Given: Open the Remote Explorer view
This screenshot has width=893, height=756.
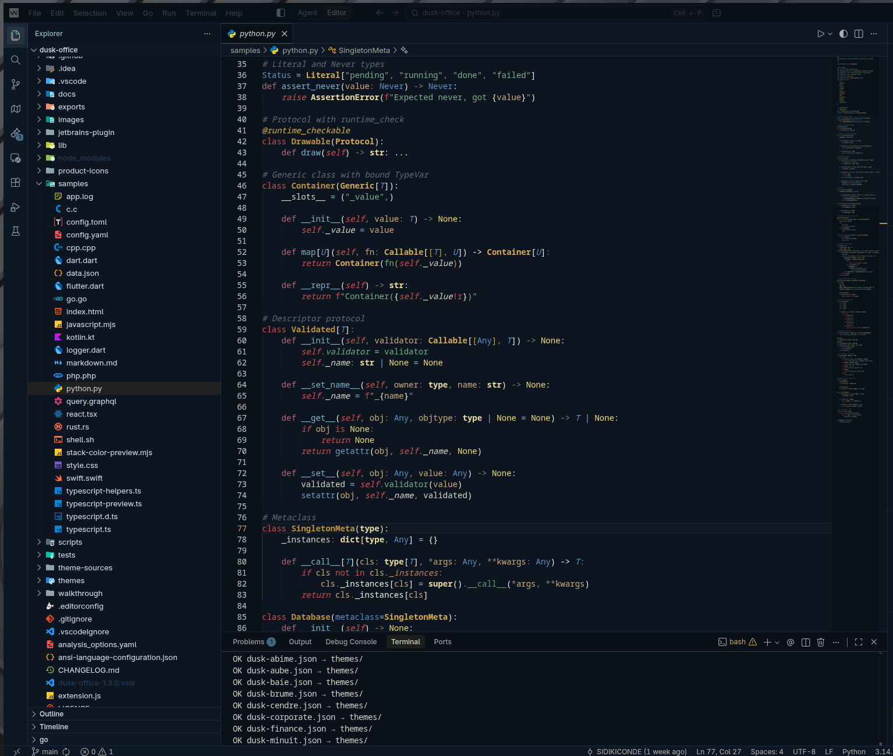Looking at the screenshot, I should [16, 158].
